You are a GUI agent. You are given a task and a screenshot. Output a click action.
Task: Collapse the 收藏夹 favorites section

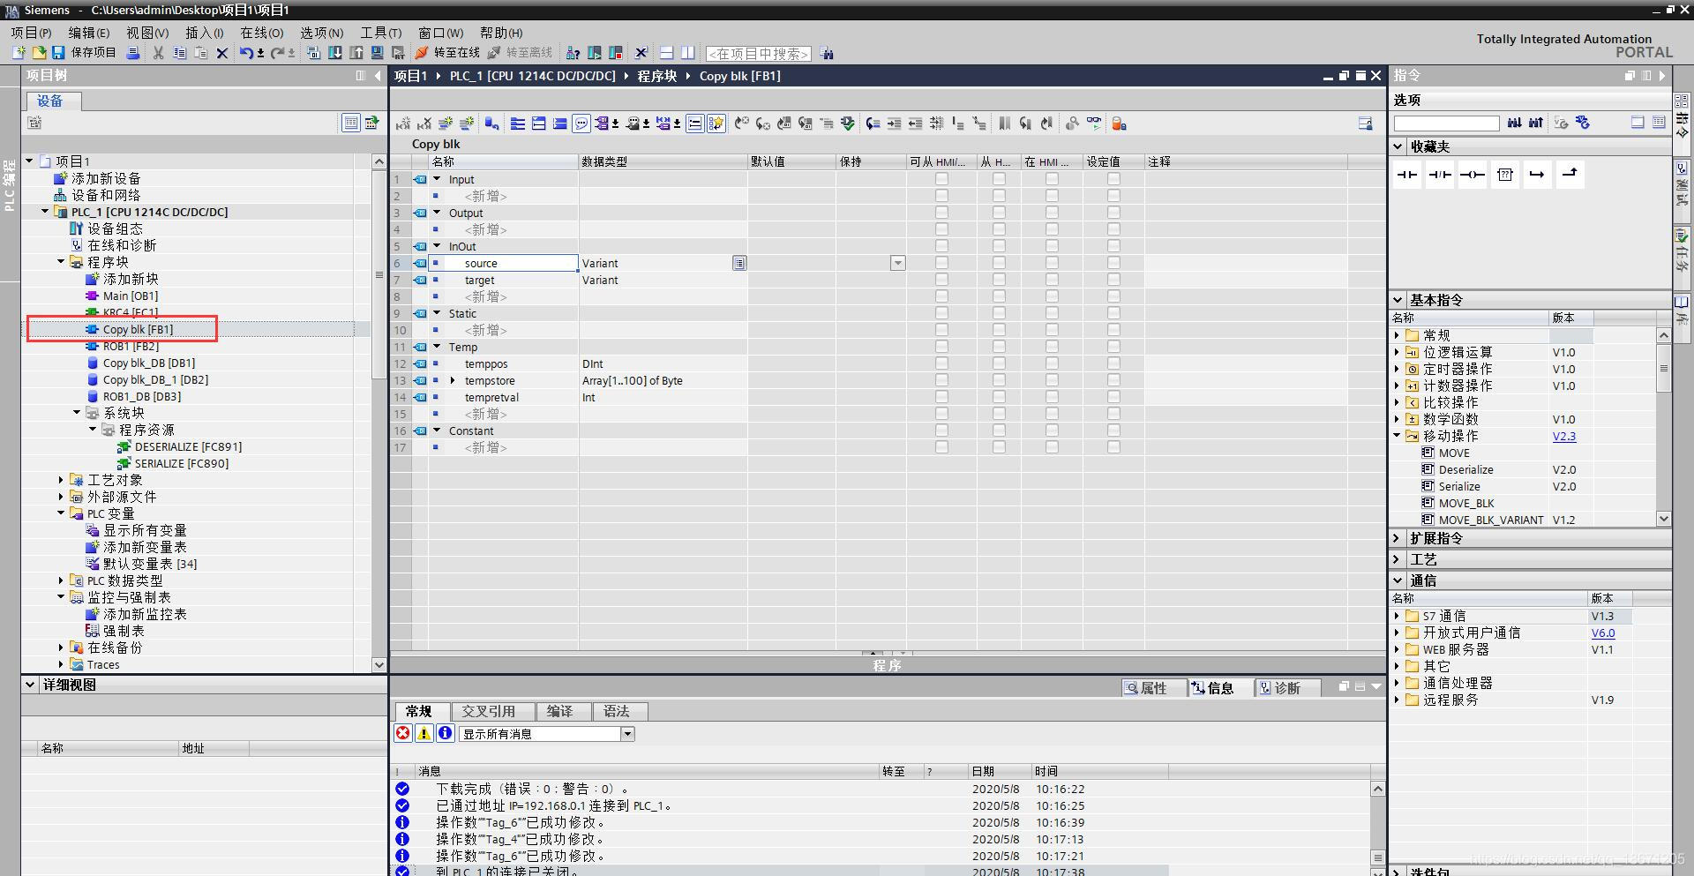(1398, 146)
